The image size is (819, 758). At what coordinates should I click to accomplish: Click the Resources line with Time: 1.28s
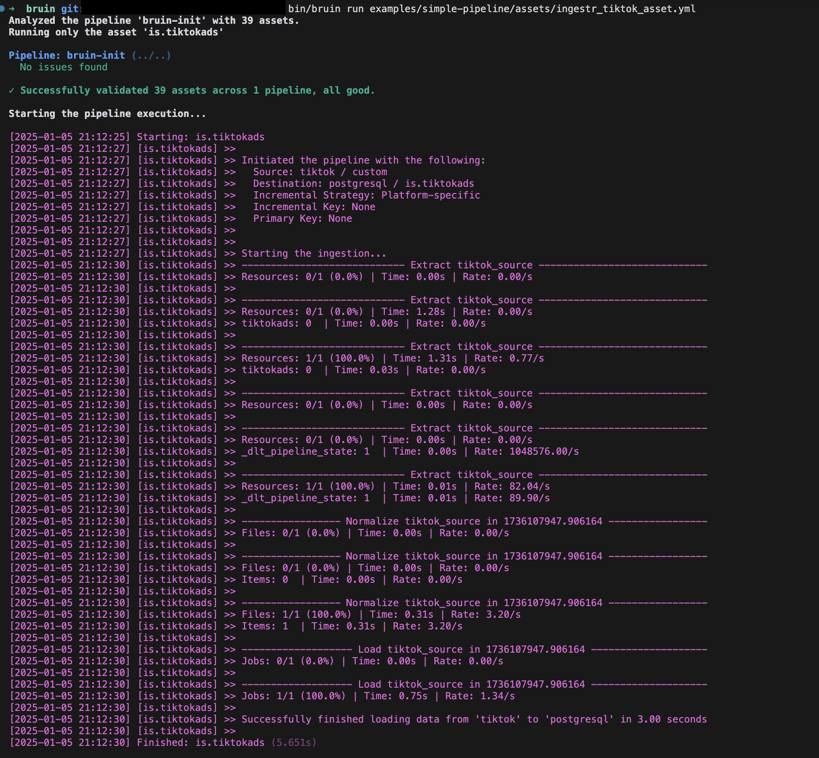[387, 312]
